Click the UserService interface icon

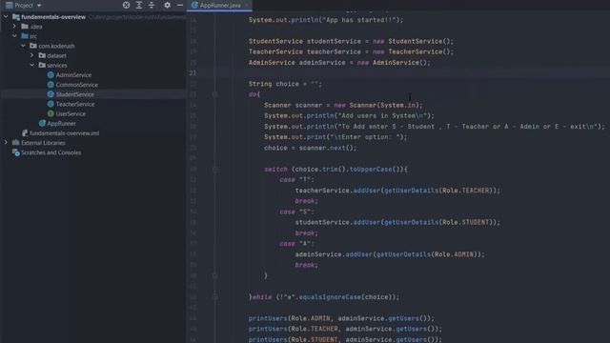pyautogui.click(x=51, y=114)
